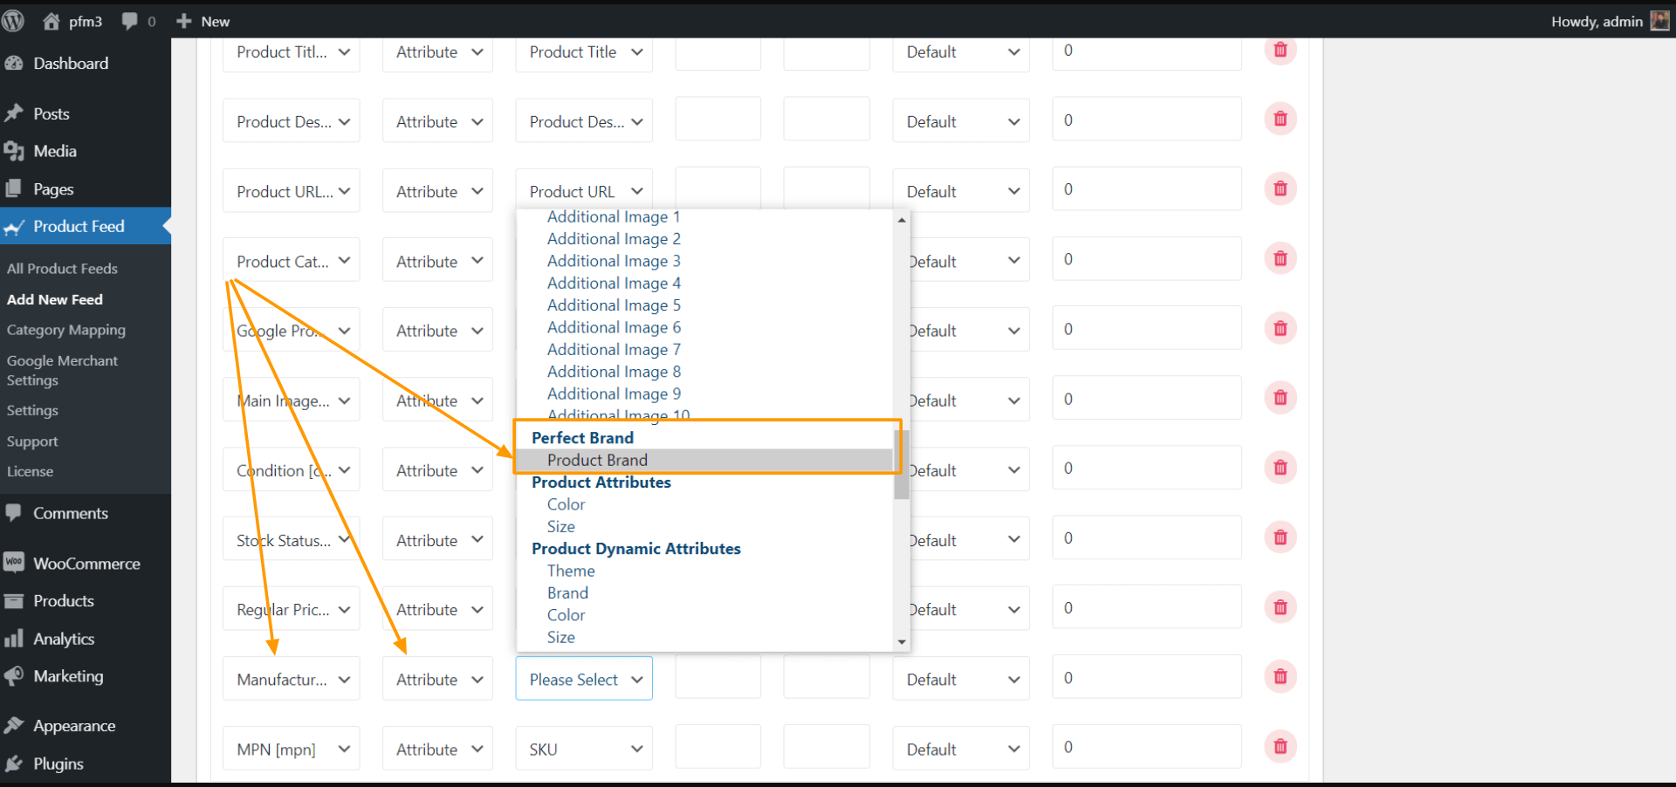
Task: Click the Product Feed sidebar icon
Action: click(x=14, y=227)
